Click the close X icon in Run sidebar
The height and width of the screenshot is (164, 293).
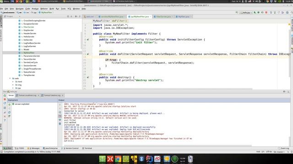coord(5,117)
